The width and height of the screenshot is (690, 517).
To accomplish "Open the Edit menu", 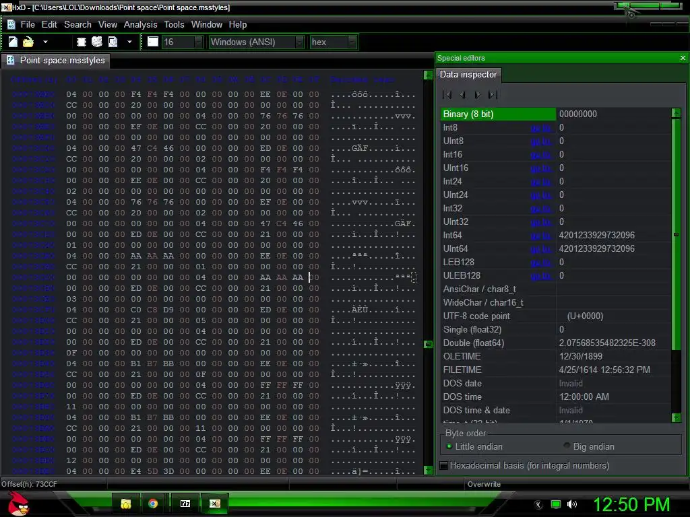I will 49,25.
